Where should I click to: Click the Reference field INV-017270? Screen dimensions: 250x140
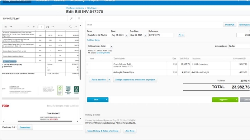coord(161,35)
